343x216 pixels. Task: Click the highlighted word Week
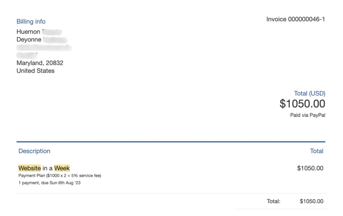pyautogui.click(x=62, y=168)
